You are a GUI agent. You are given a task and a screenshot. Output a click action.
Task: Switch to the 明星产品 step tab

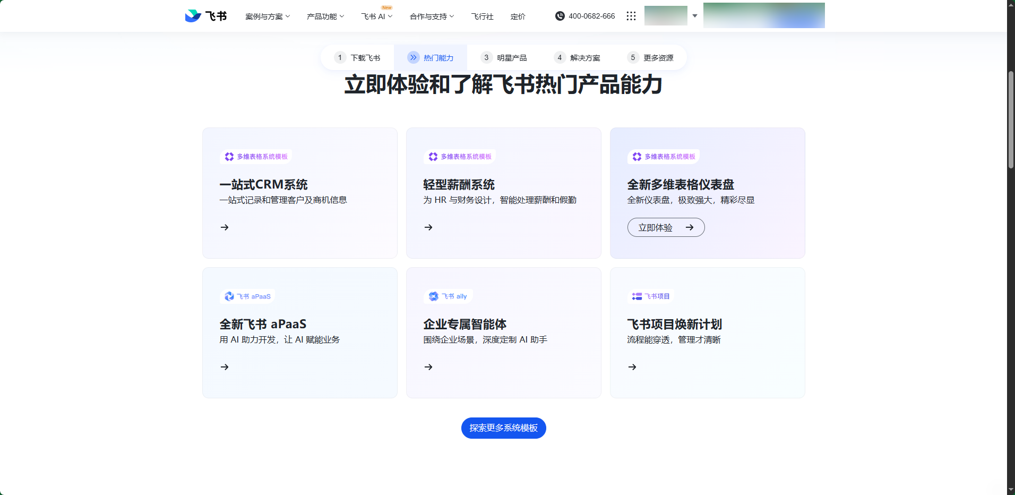coord(504,57)
